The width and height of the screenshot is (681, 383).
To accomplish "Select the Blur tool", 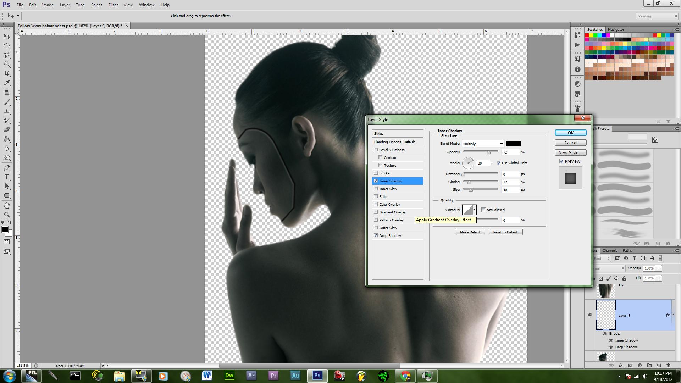I will point(7,148).
